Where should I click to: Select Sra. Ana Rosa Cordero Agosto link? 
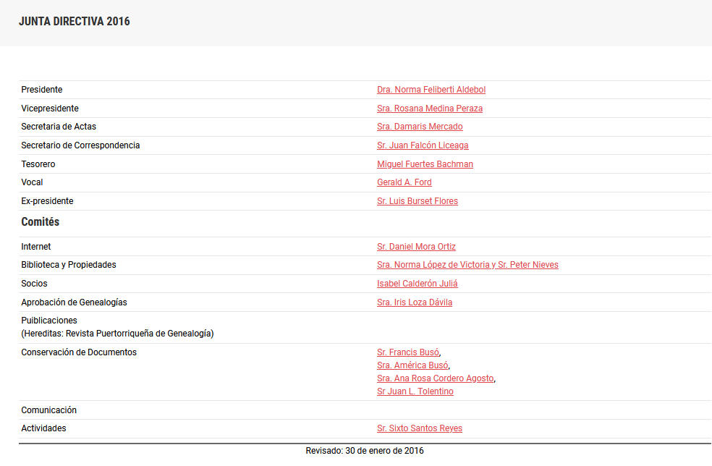coord(435,378)
